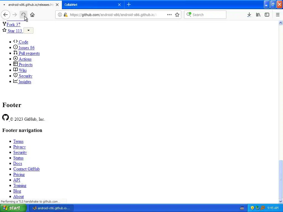Click the 9:45 AM clock

tap(273, 208)
